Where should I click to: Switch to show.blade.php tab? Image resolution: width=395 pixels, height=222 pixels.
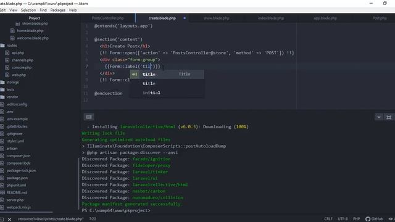(x=217, y=18)
